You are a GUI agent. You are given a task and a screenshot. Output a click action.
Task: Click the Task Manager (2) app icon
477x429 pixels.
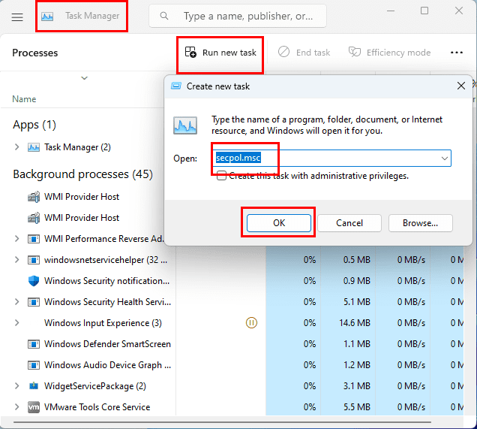pyautogui.click(x=34, y=147)
